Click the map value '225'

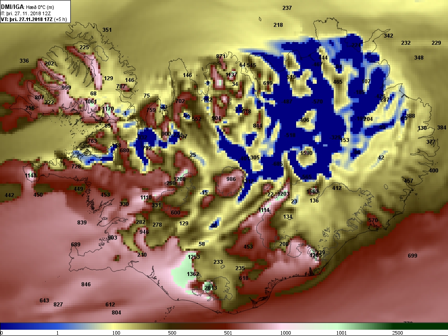coord(84,47)
